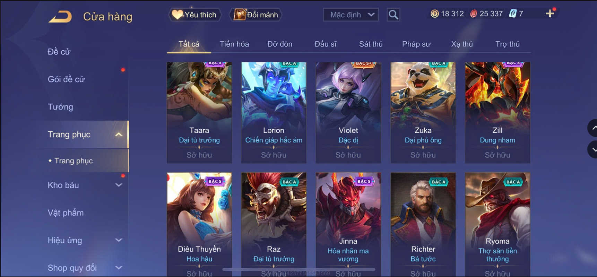
Task: Click the side panel up arrow
Action: [x=592, y=128]
